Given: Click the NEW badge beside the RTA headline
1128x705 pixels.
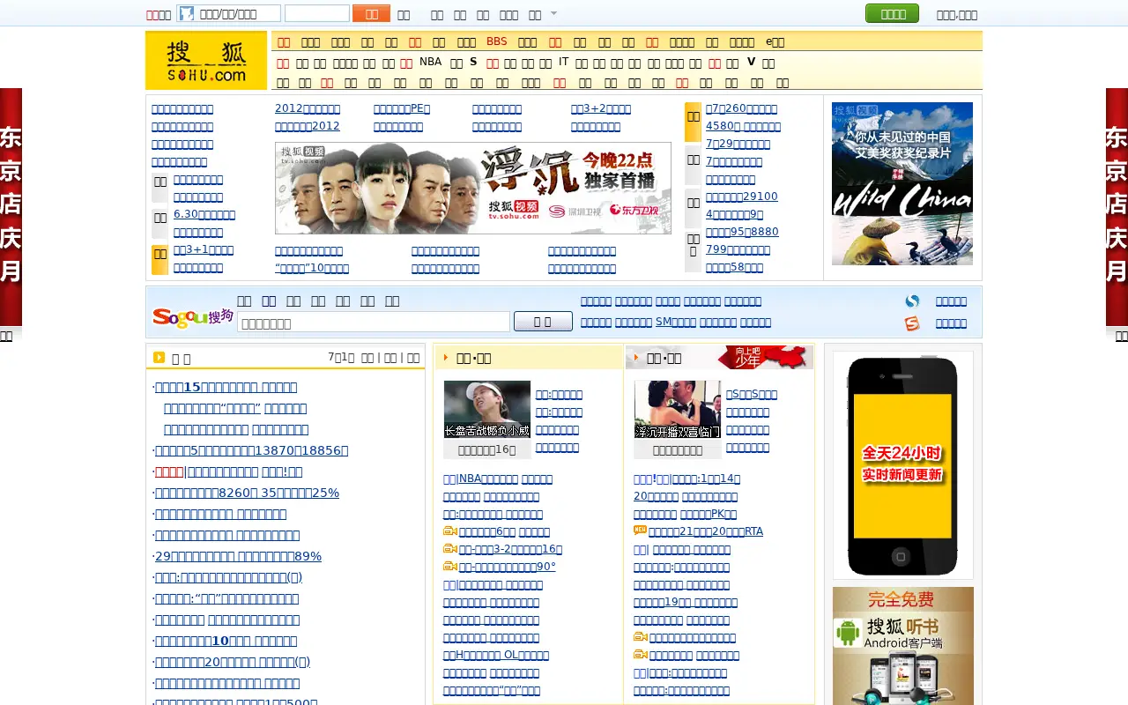Looking at the screenshot, I should point(641,531).
